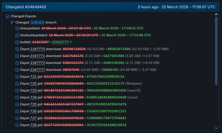Viewport: 222px width, 133px height.
Task: Click the row icon for Depot 735
Action: pyautogui.click(x=17, y=105)
